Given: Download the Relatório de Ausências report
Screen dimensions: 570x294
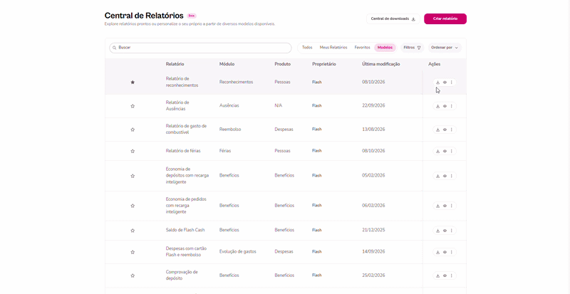Looking at the screenshot, I should tap(437, 106).
